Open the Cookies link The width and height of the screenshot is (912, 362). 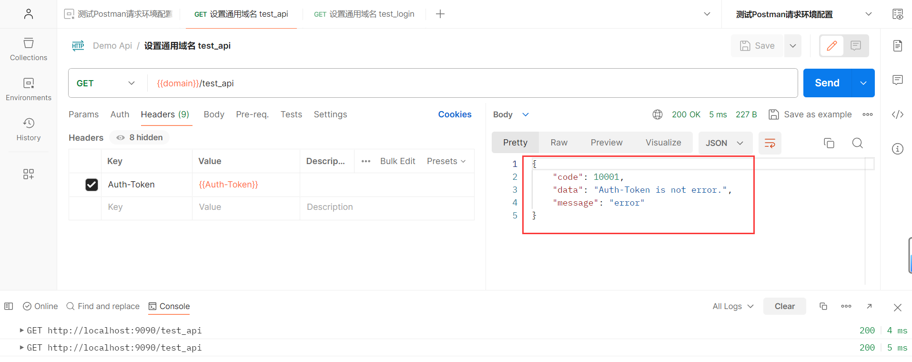455,114
